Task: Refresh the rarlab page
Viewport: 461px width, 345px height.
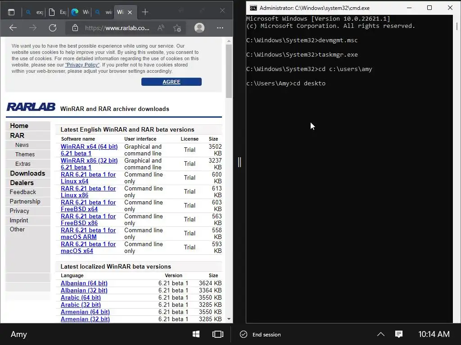Action: coord(53,28)
